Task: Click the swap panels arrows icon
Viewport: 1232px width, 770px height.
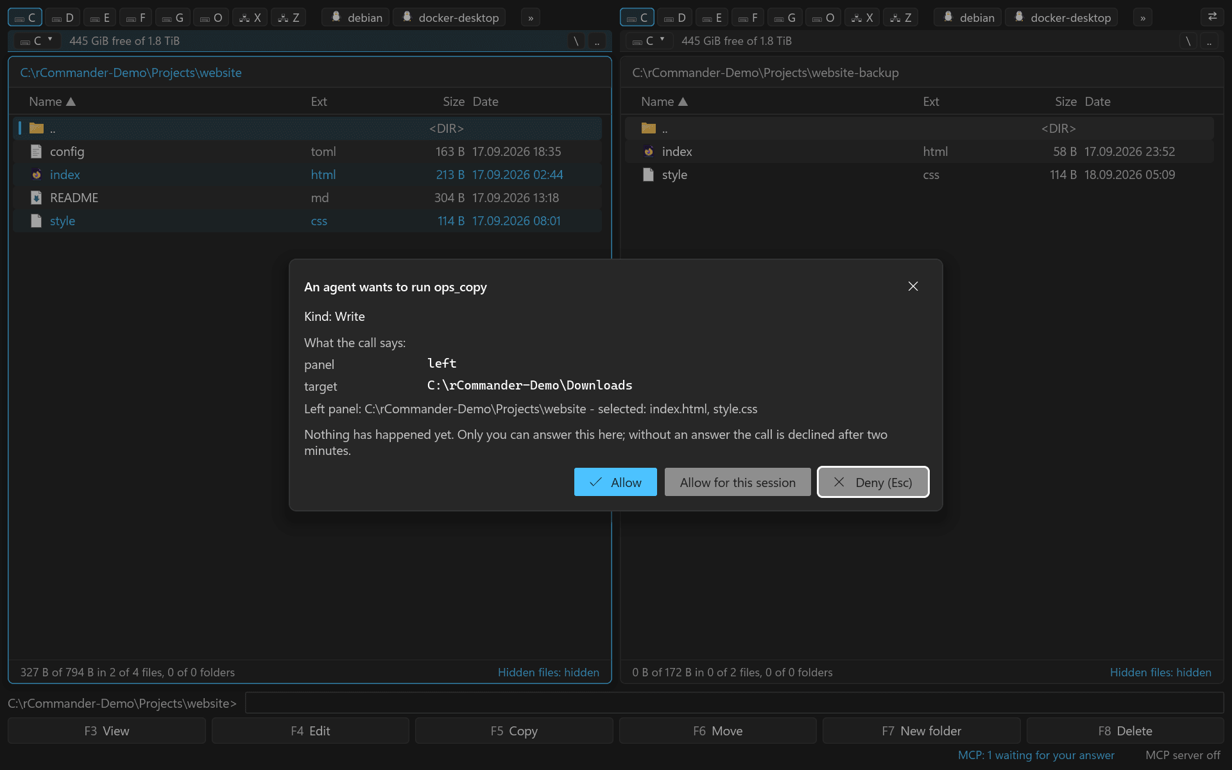Action: [1211, 17]
